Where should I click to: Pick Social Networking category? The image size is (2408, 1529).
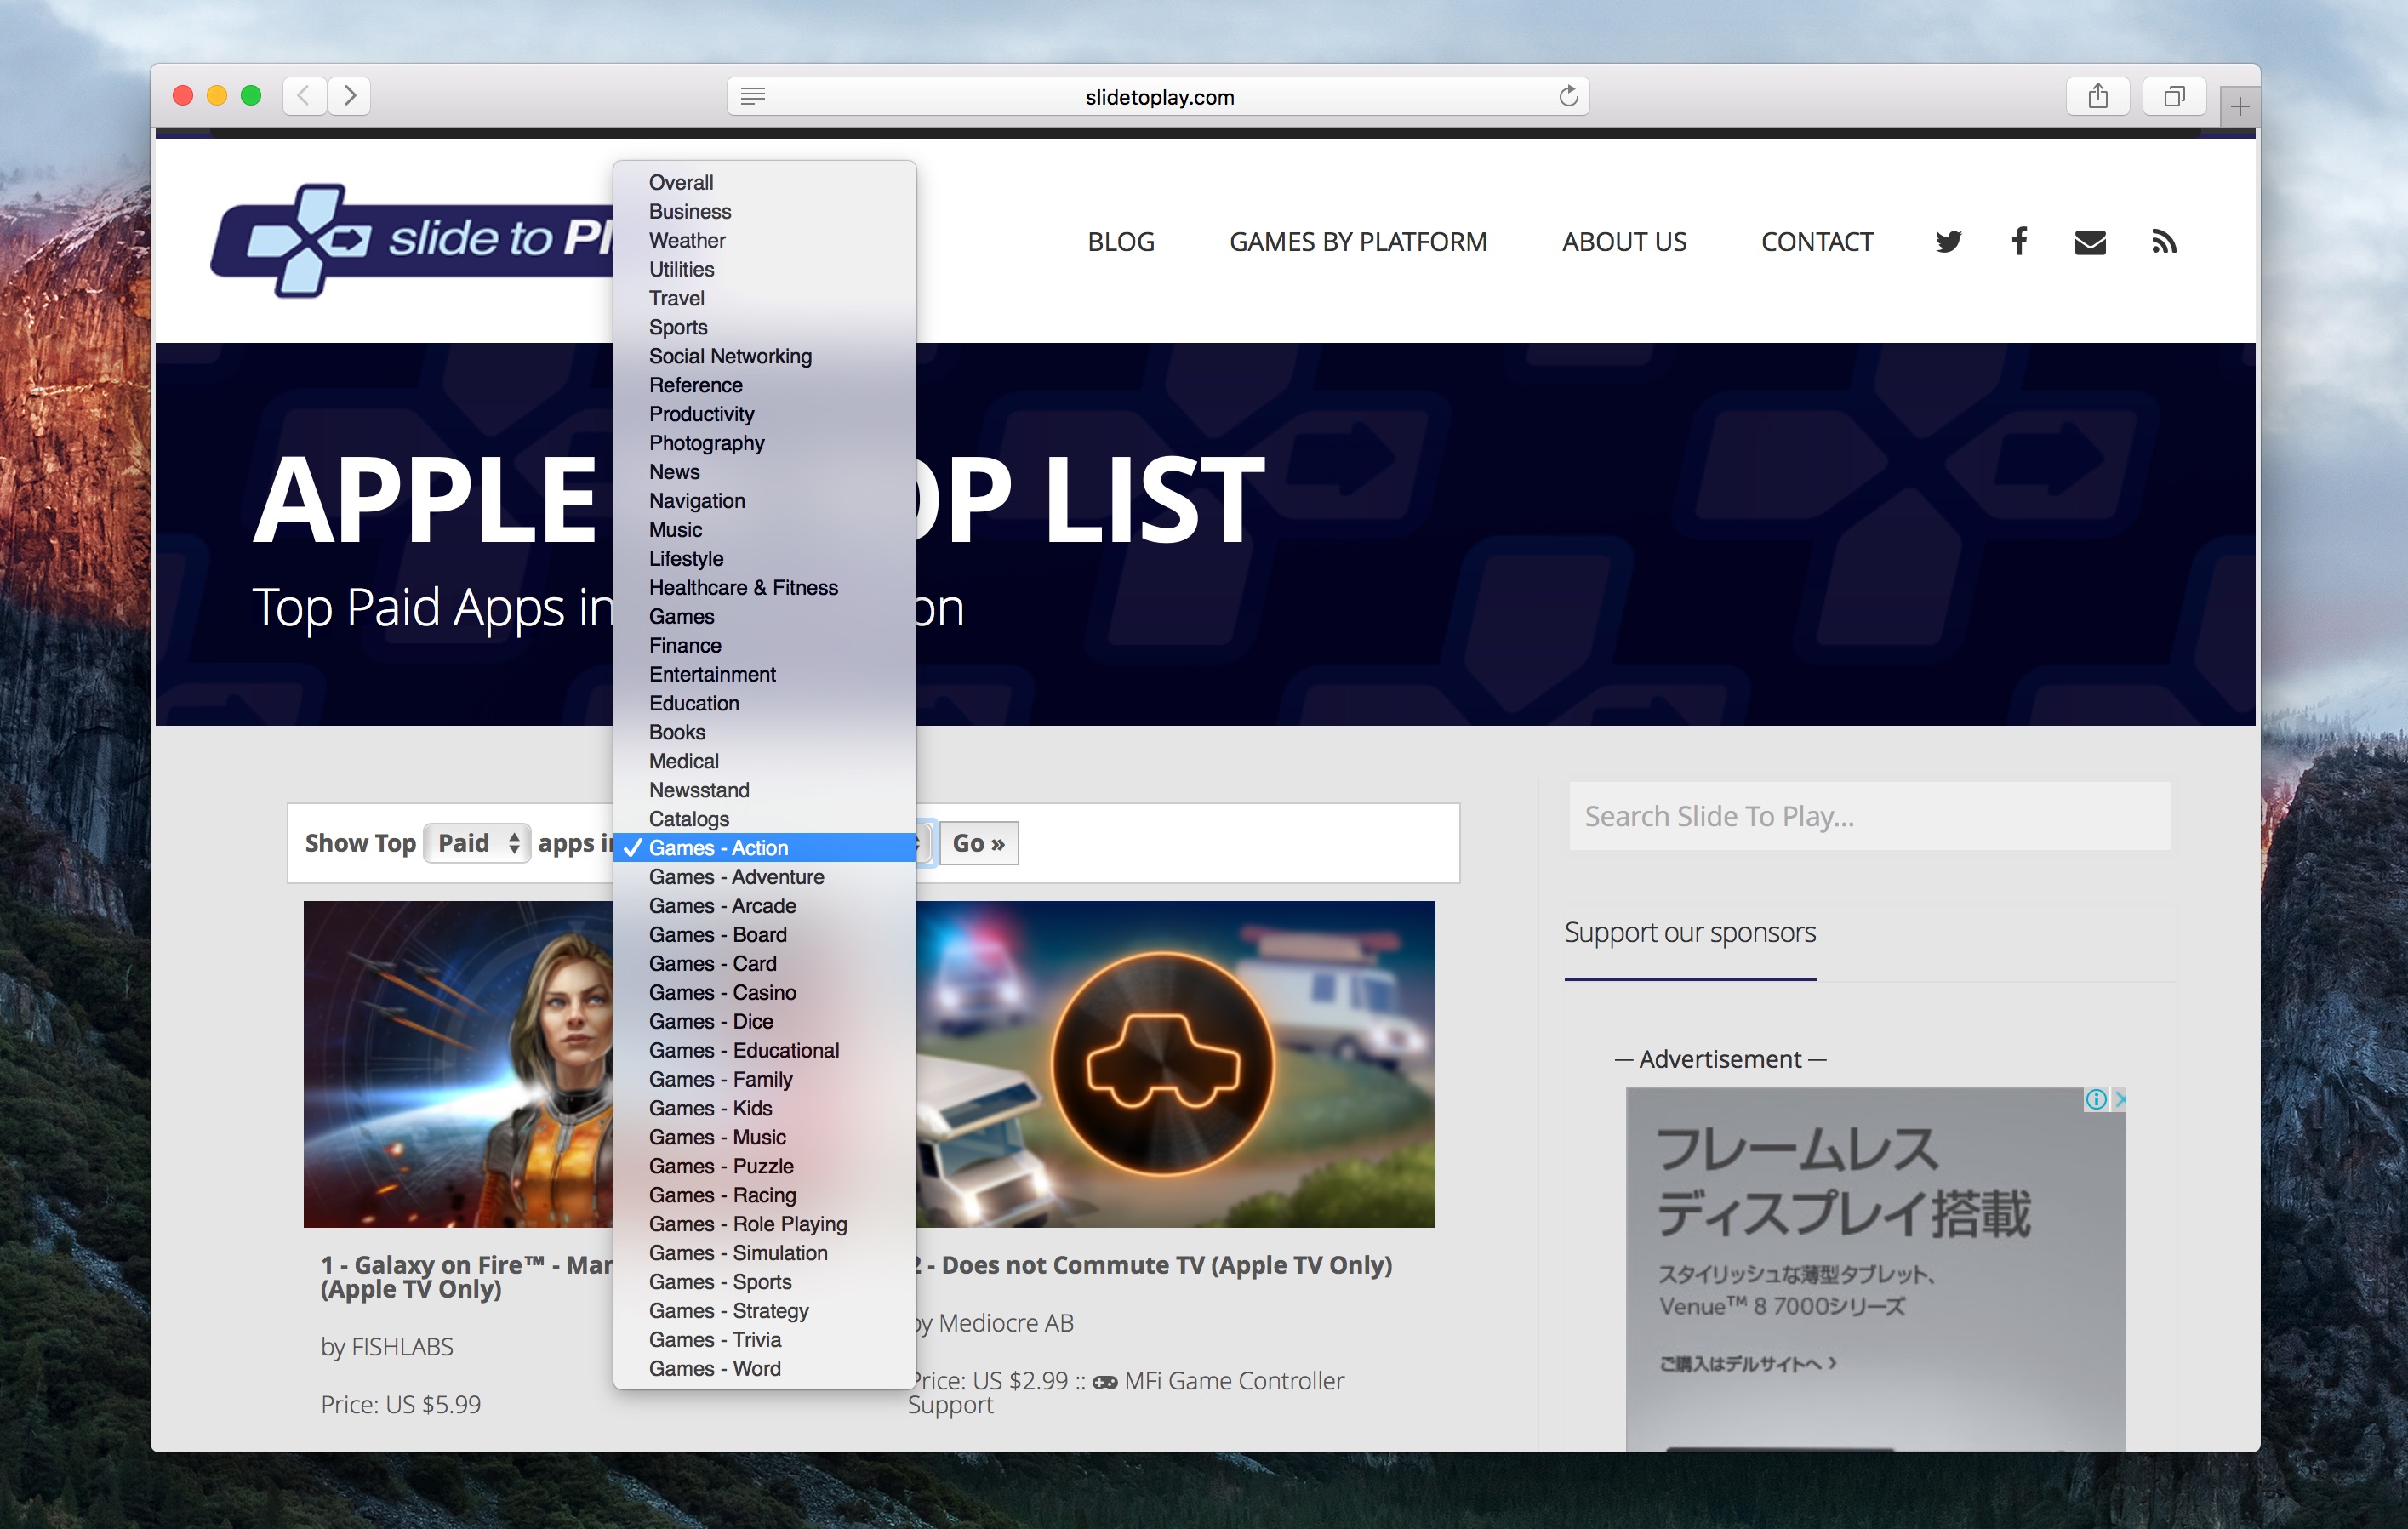(x=765, y=356)
